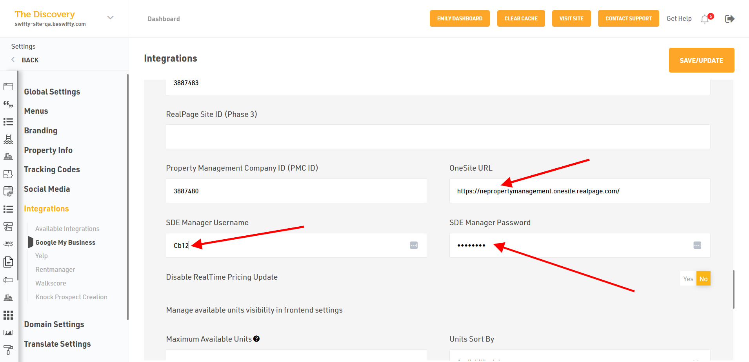Viewport: 749px width, 362px height.
Task: Click the SAVE/UPDATE button
Action: 701,60
